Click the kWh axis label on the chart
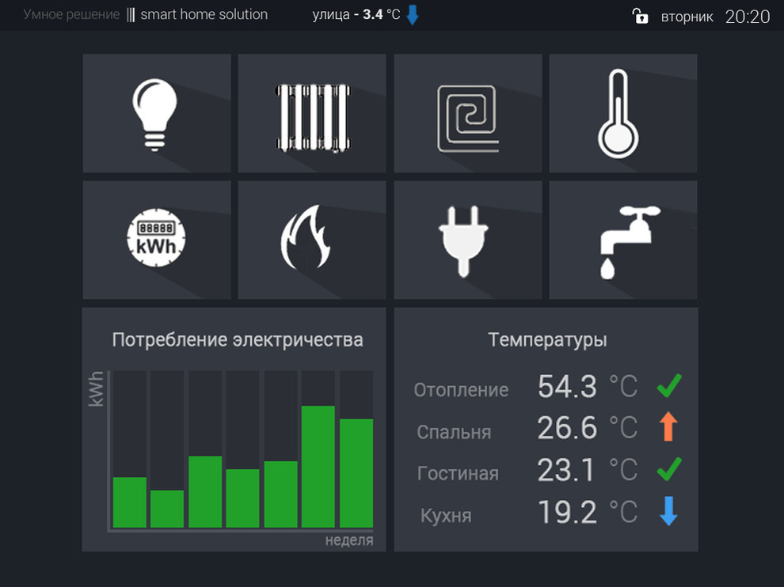Screen dimensions: 784x587 coord(96,388)
